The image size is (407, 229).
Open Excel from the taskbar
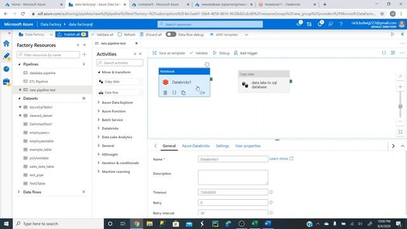pos(254,223)
